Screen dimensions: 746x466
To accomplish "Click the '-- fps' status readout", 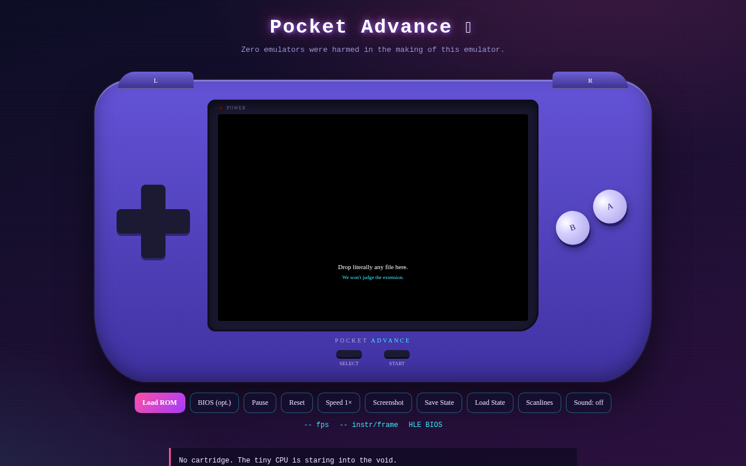I will tap(316, 425).
